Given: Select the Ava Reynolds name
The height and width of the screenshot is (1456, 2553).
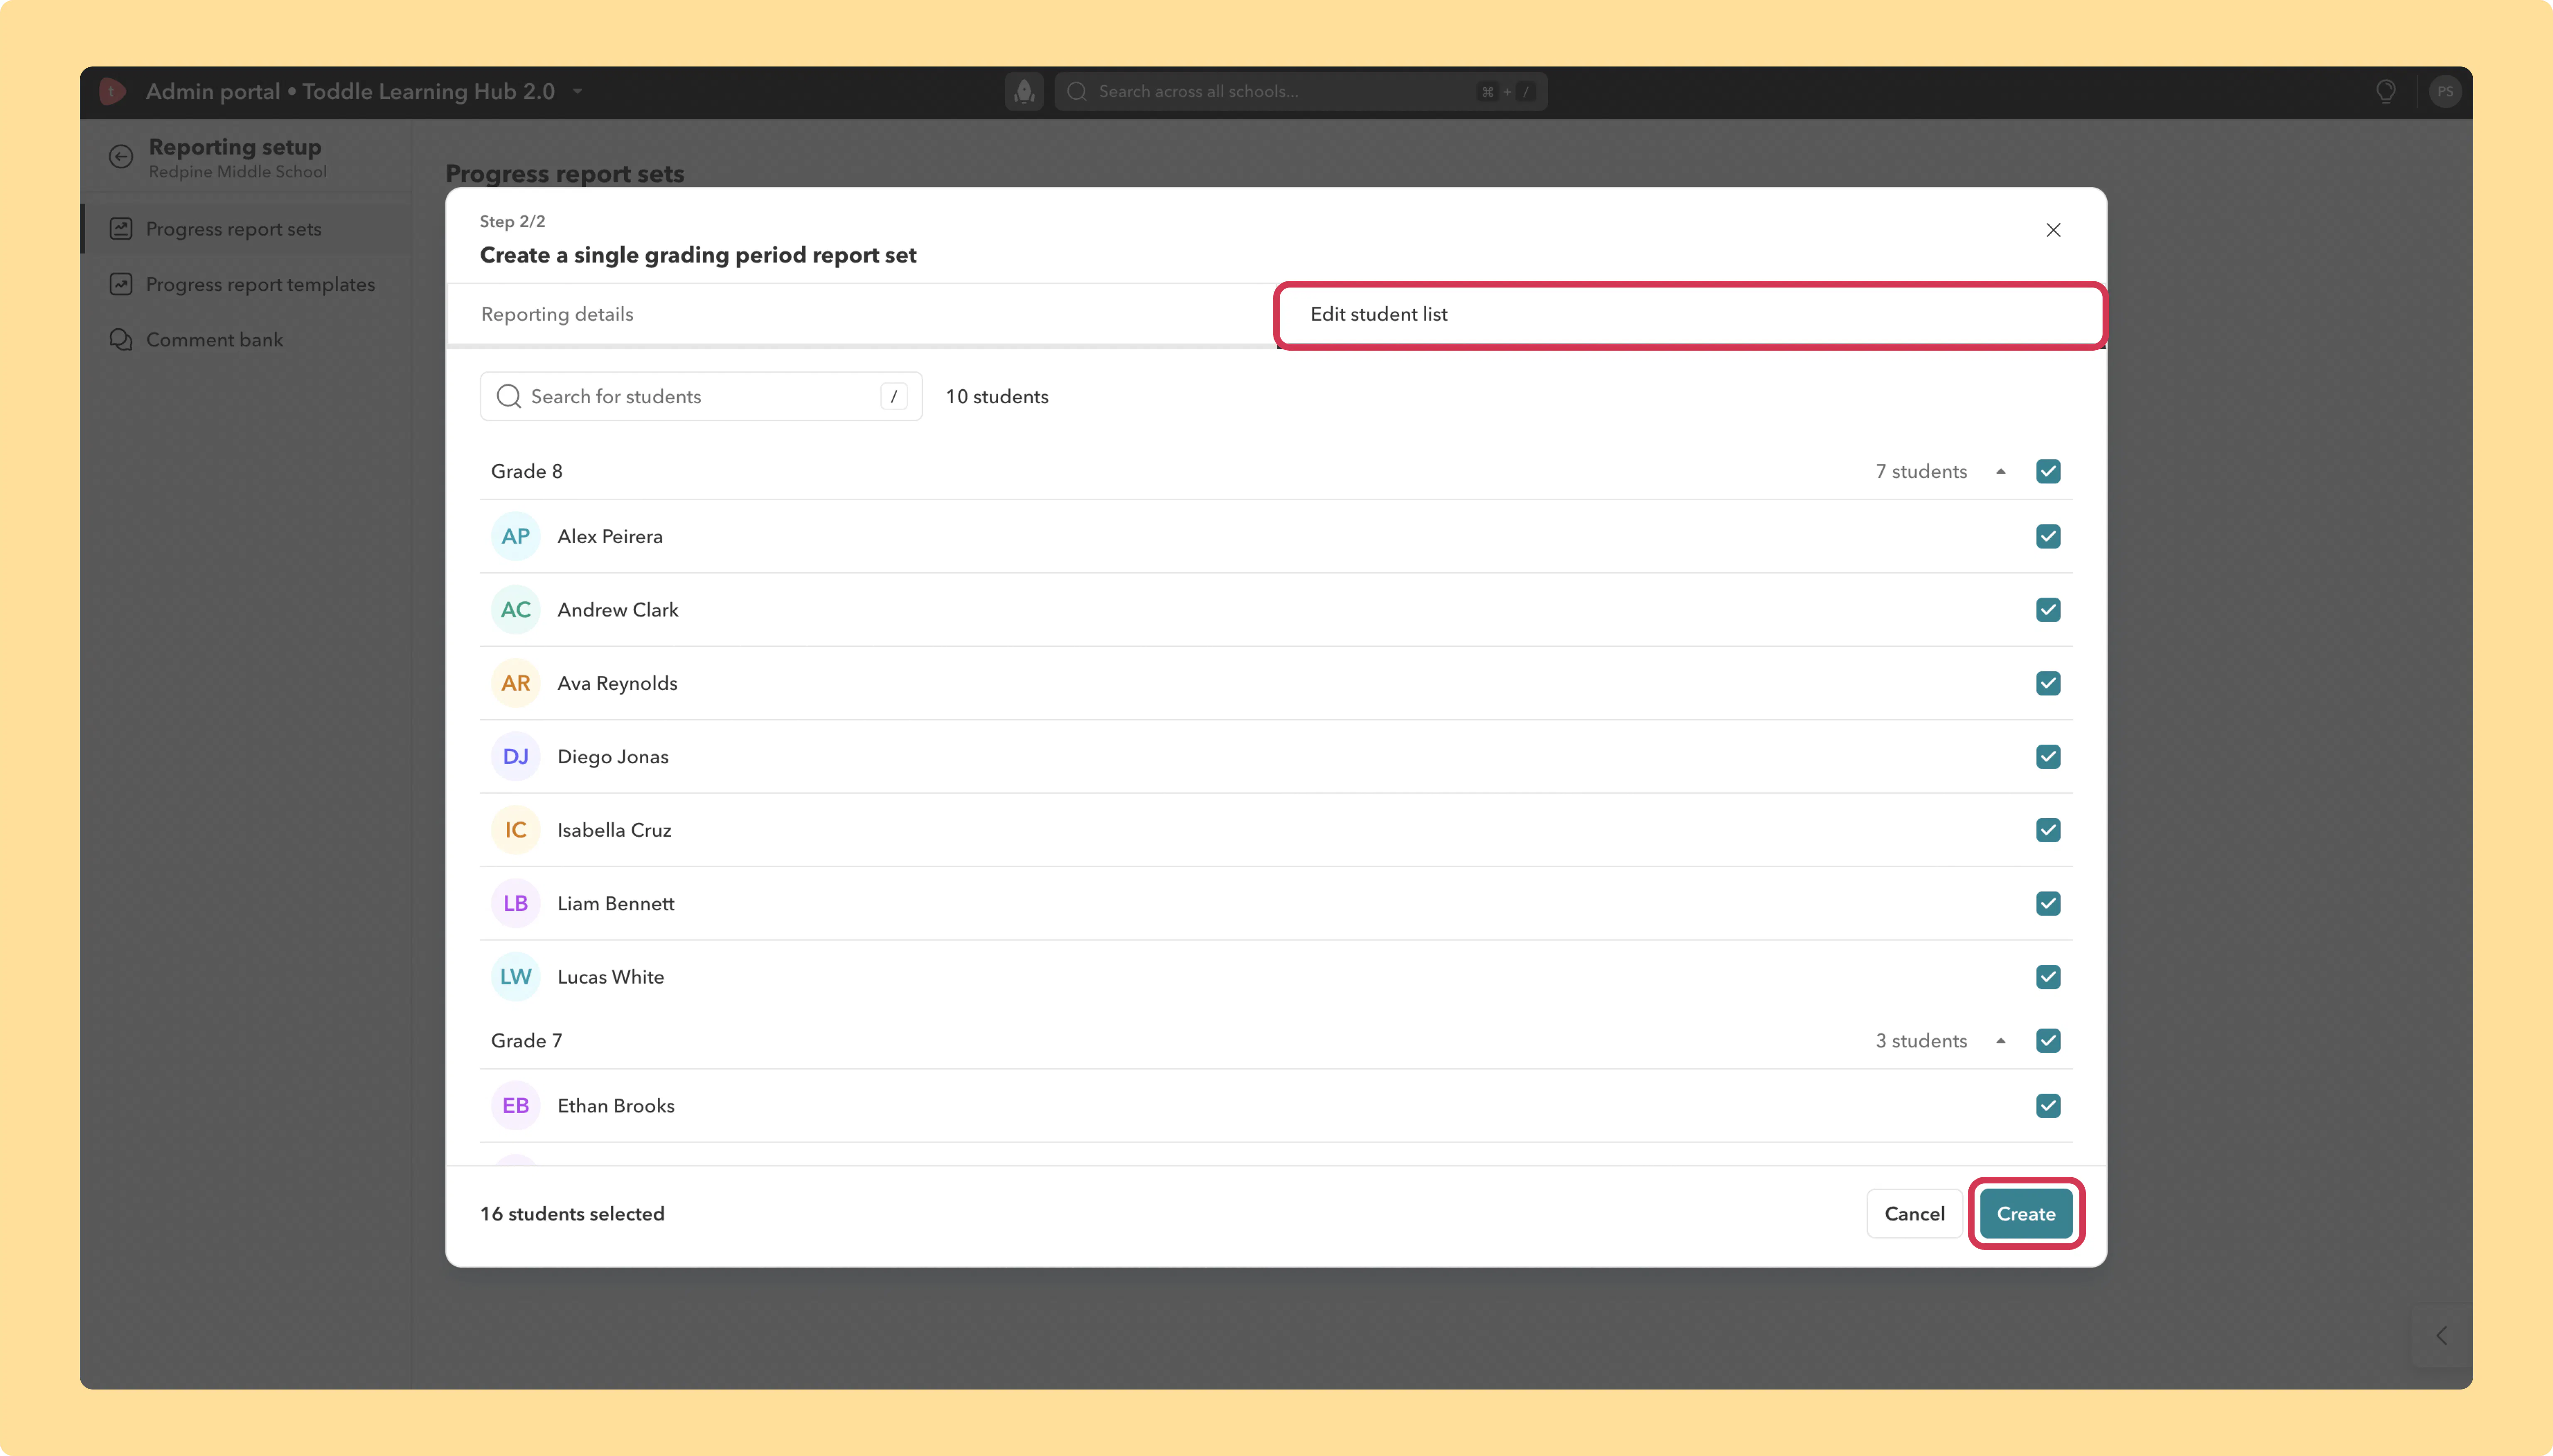Looking at the screenshot, I should click(x=617, y=684).
